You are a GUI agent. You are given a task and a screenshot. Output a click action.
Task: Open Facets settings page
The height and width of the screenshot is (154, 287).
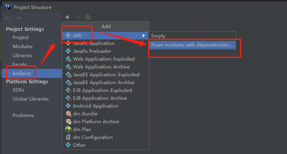(20, 64)
